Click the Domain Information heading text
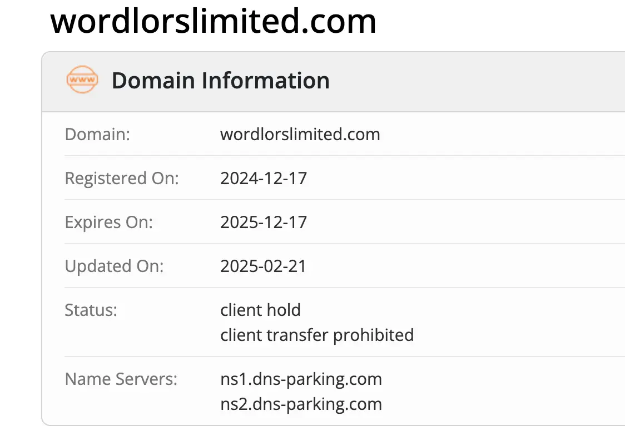This screenshot has height=426, width=625. tap(220, 81)
